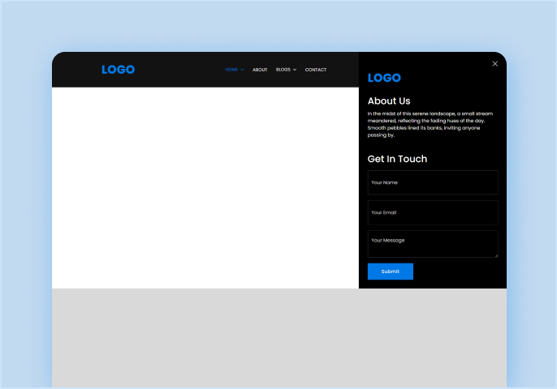Click the About Us description paragraph

click(x=430, y=124)
